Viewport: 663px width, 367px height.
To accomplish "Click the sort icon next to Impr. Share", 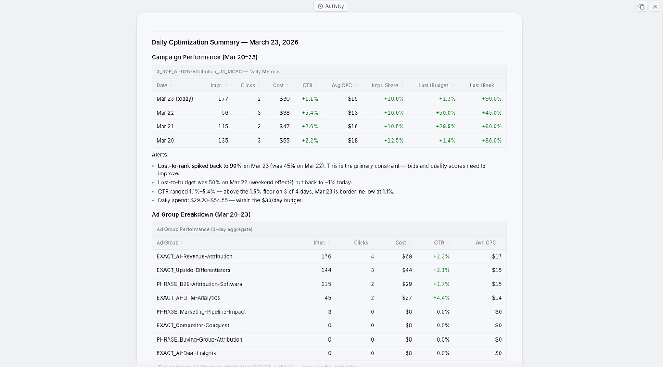I will click(x=402, y=85).
